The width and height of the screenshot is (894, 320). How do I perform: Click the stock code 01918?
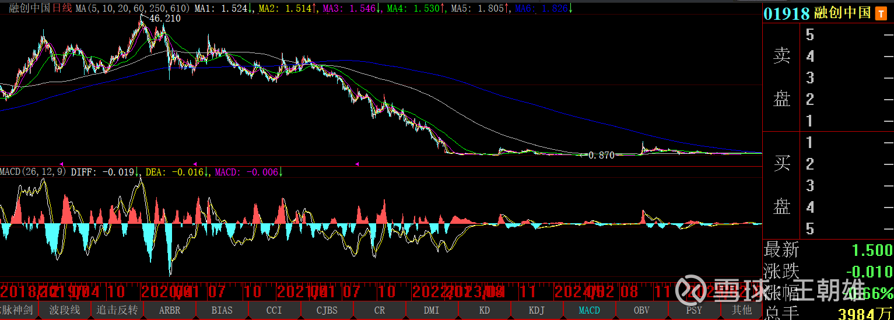click(x=787, y=14)
